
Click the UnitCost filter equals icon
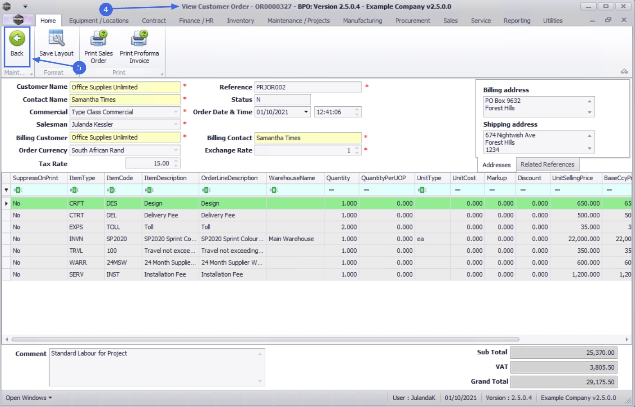pyautogui.click(x=457, y=190)
